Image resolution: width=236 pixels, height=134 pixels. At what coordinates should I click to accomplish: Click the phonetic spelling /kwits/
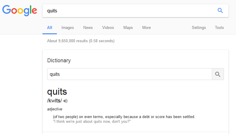[55, 101]
